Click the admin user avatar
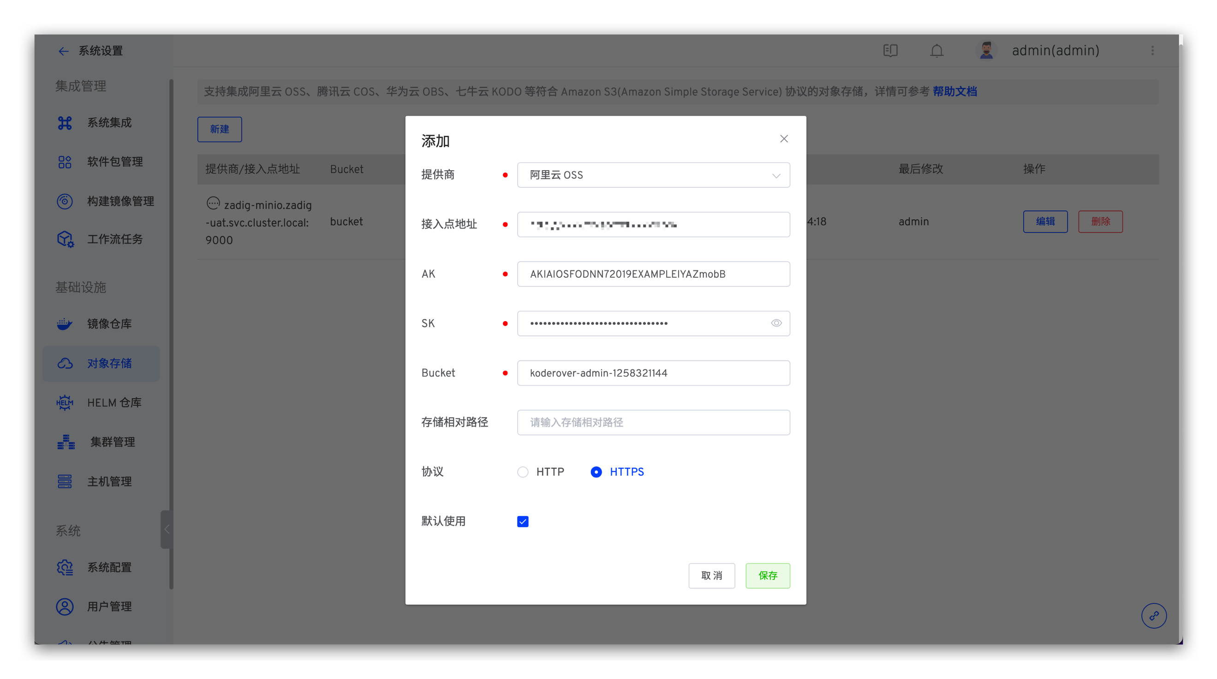The width and height of the screenshot is (1217, 679). [x=986, y=51]
